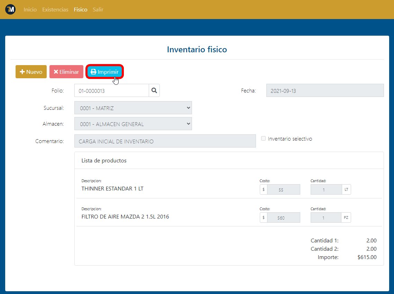The height and width of the screenshot is (294, 394).
Task: Select the FILTRO DE AIRE MAZDA product row
Action: (x=125, y=217)
